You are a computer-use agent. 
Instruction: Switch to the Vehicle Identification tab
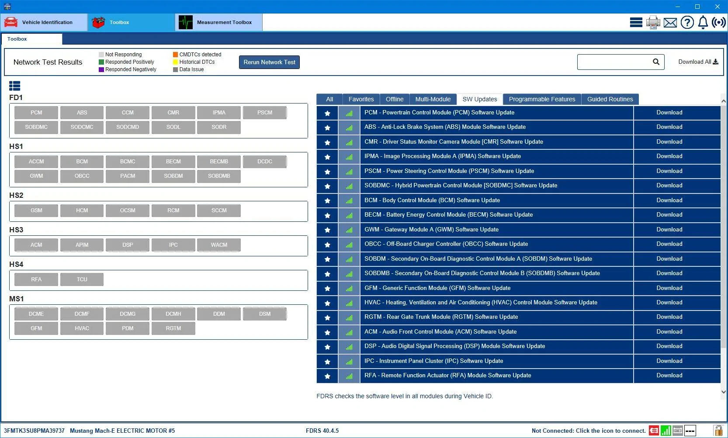(44, 22)
